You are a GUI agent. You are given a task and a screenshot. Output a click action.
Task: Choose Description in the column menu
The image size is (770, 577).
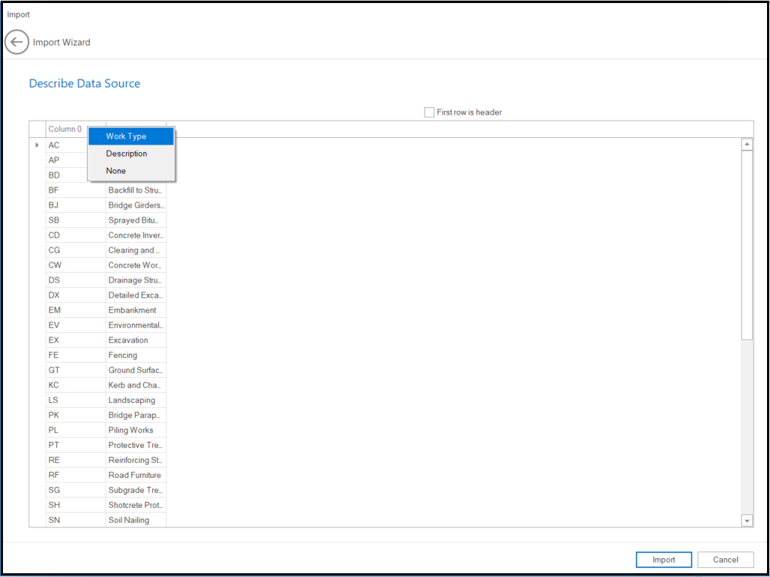(127, 154)
